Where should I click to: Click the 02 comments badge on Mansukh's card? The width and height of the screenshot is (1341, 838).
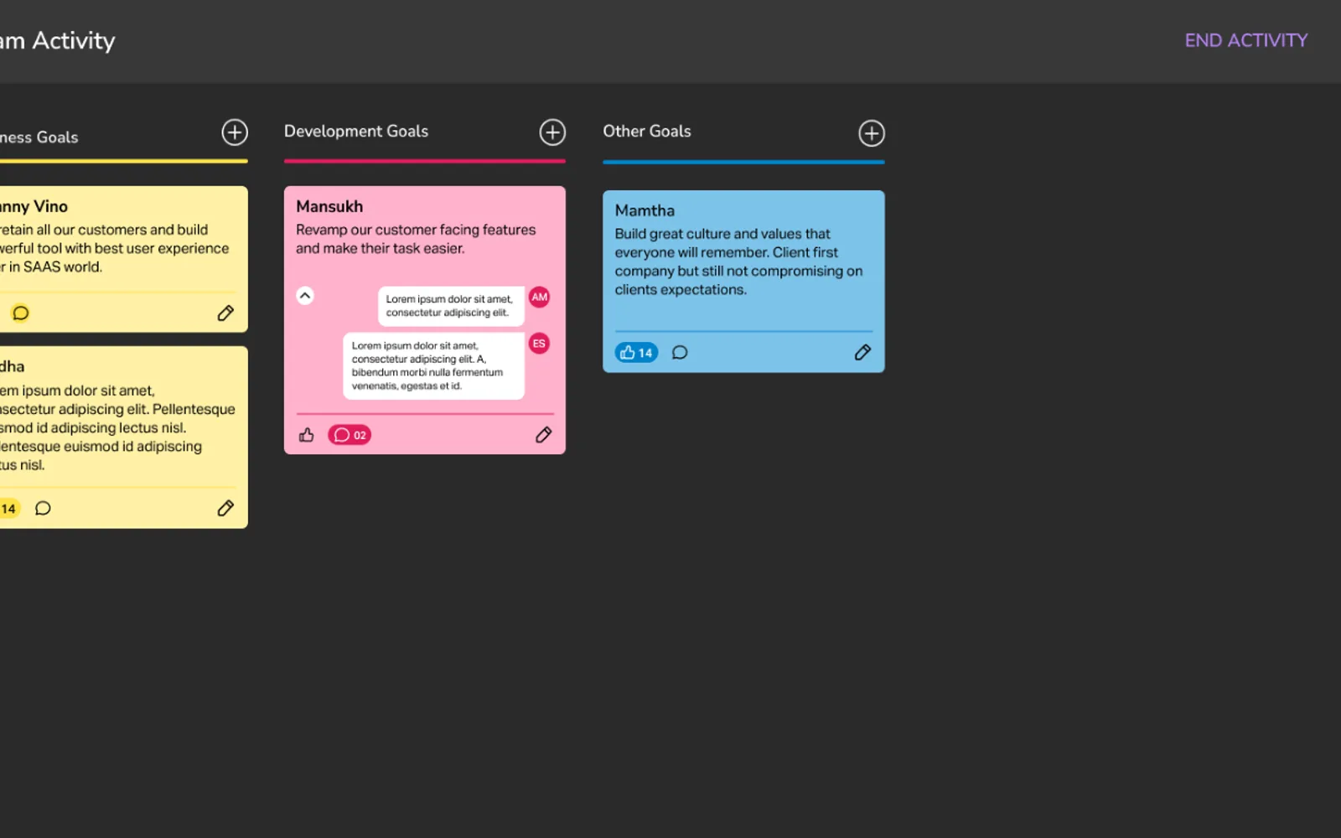coord(349,435)
